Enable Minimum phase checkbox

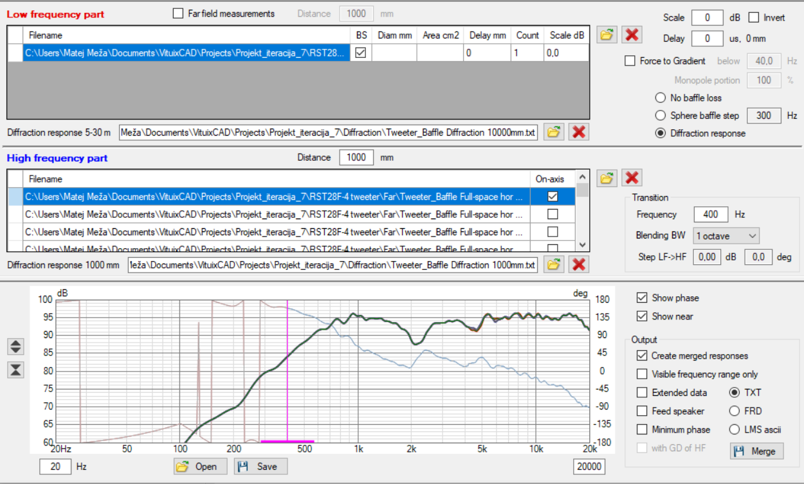[641, 429]
